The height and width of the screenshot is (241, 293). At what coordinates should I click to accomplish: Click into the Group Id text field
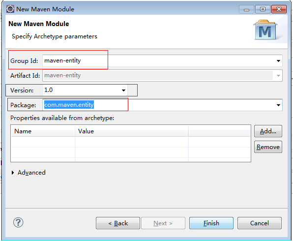(159, 61)
